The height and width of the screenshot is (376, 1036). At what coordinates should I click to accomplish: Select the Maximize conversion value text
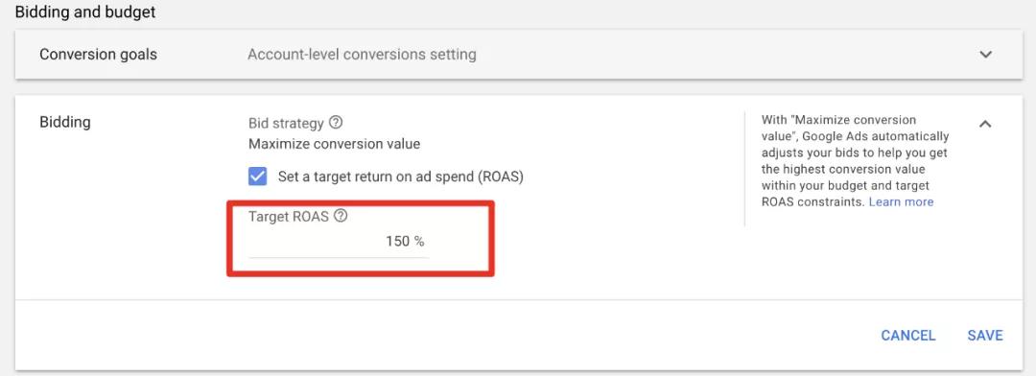tap(335, 143)
